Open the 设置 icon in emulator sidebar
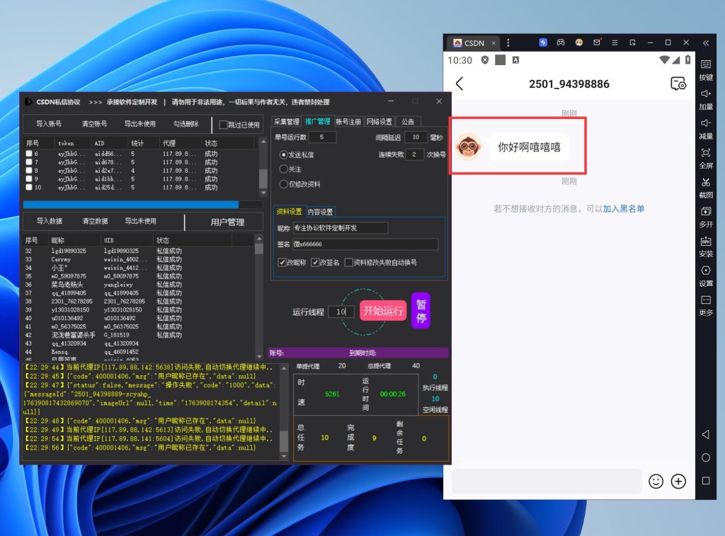The height and width of the screenshot is (536, 725). point(705,271)
